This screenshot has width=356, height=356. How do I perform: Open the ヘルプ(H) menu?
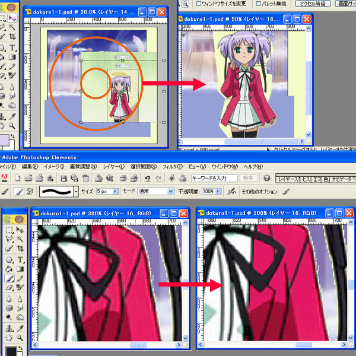[253, 167]
